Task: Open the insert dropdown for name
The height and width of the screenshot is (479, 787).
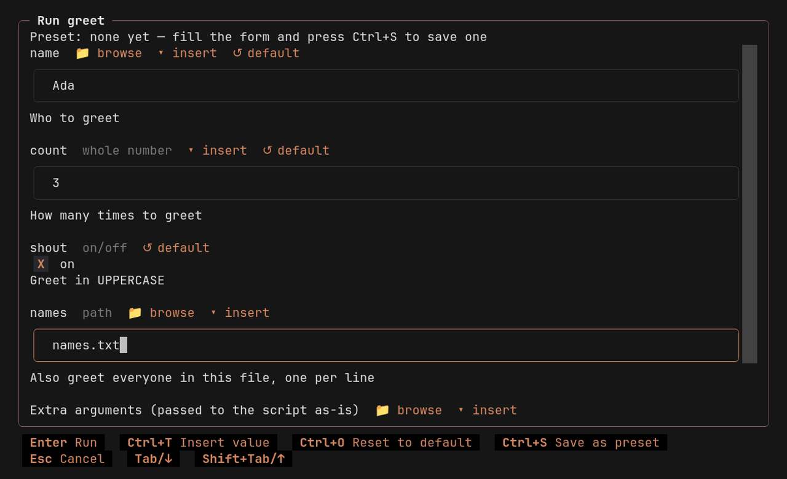Action: click(x=188, y=53)
